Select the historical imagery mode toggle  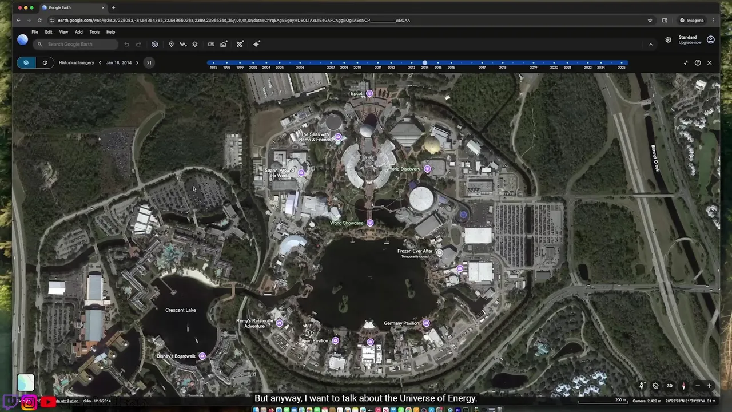[x=26, y=62]
